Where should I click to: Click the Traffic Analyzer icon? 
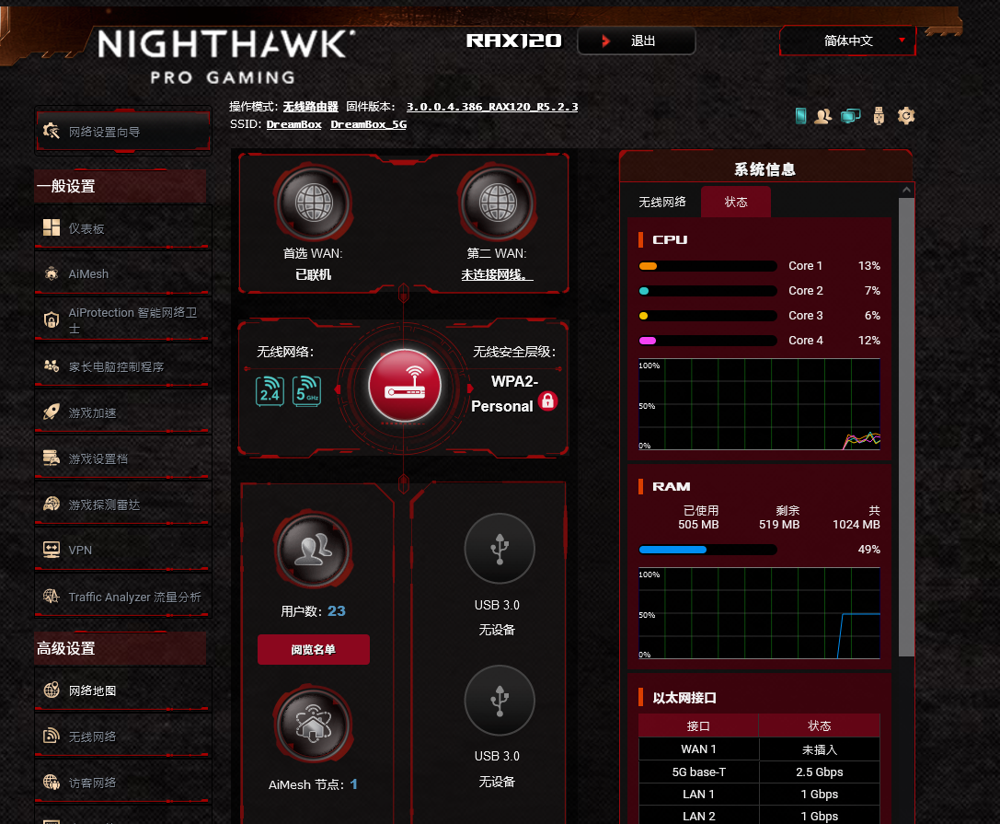(x=51, y=597)
